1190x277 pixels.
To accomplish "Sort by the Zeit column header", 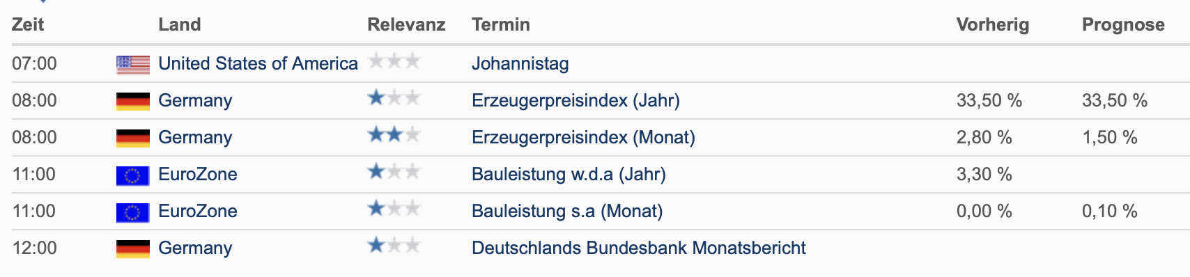I will click(28, 25).
